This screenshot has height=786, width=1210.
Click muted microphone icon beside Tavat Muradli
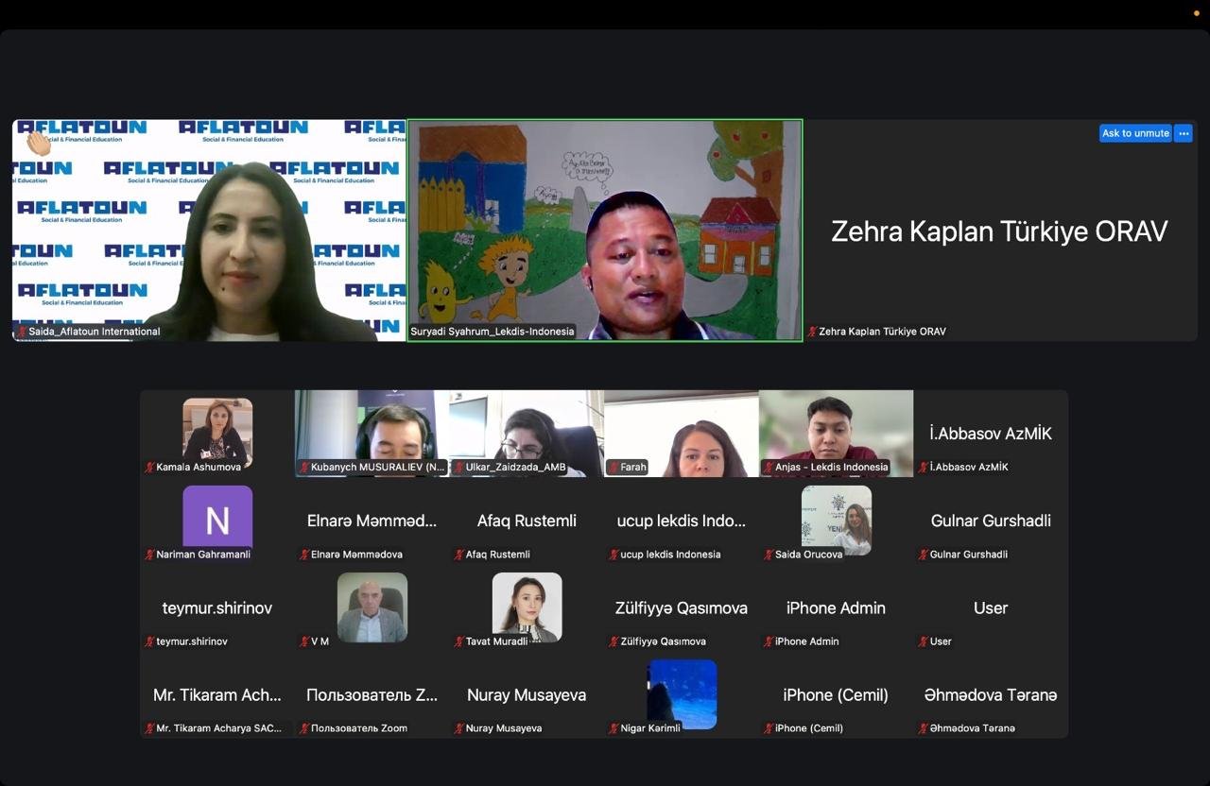[x=459, y=641]
